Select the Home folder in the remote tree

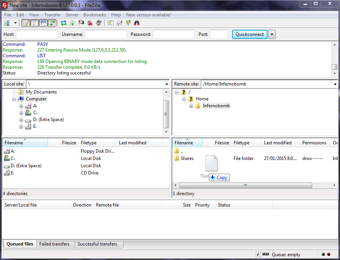202,99
